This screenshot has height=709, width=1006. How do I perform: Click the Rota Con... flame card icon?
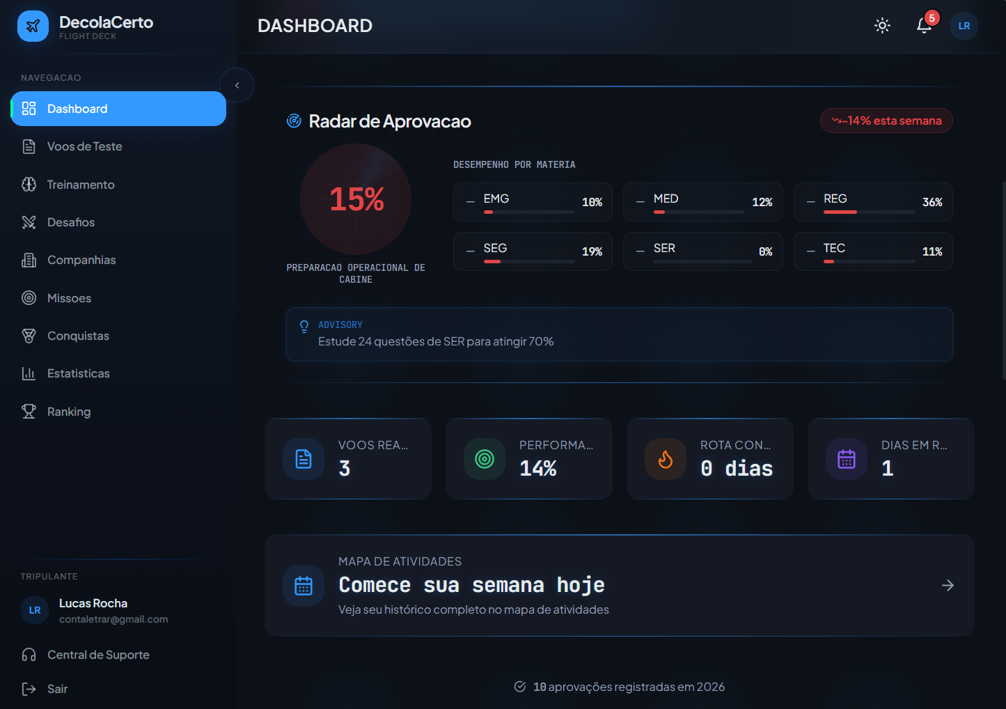pyautogui.click(x=666, y=459)
